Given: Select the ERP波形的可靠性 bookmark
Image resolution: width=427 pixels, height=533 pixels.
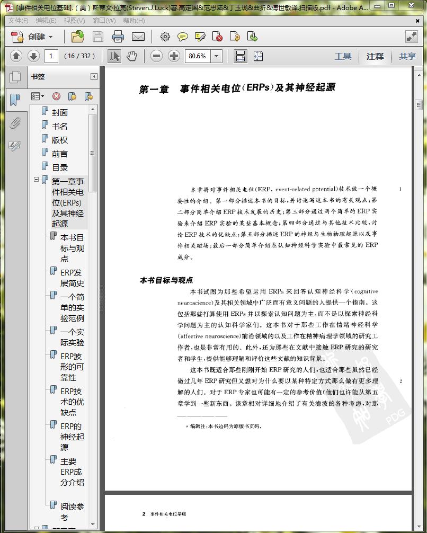Looking at the screenshot, I should (x=72, y=367).
